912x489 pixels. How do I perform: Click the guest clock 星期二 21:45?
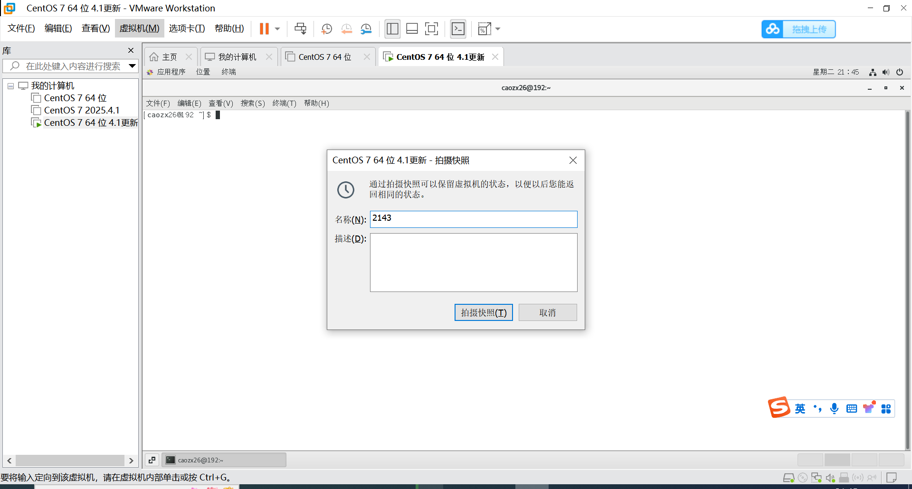tap(836, 72)
